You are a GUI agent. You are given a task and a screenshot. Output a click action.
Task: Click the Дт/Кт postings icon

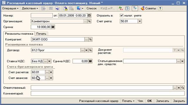(121, 8)
